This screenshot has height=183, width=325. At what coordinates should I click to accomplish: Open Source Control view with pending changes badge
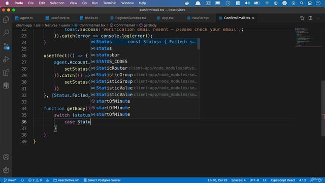coord(6,46)
